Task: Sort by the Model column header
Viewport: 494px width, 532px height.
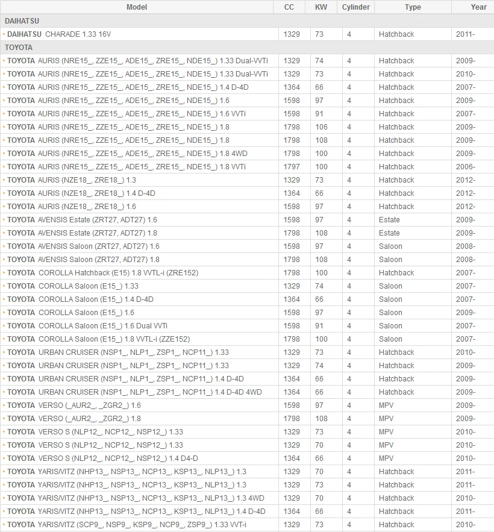Action: coord(137,7)
